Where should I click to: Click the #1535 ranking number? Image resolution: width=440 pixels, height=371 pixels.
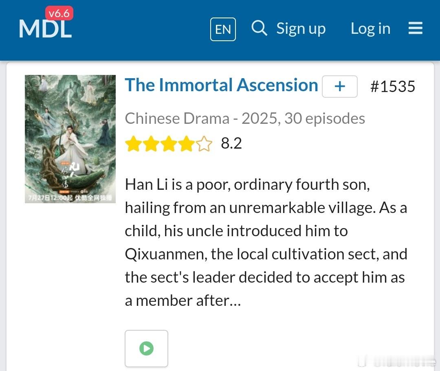tap(393, 86)
